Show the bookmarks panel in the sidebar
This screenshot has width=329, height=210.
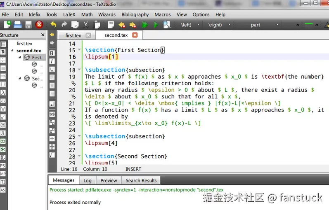(3, 52)
